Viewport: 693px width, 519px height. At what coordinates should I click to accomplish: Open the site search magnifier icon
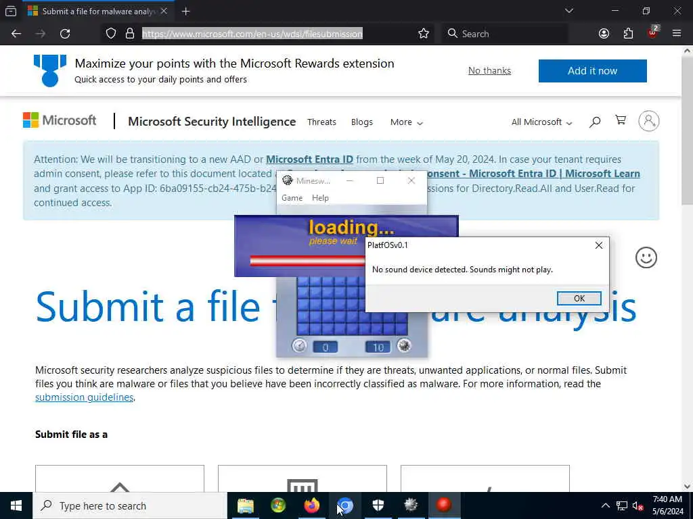(x=595, y=122)
